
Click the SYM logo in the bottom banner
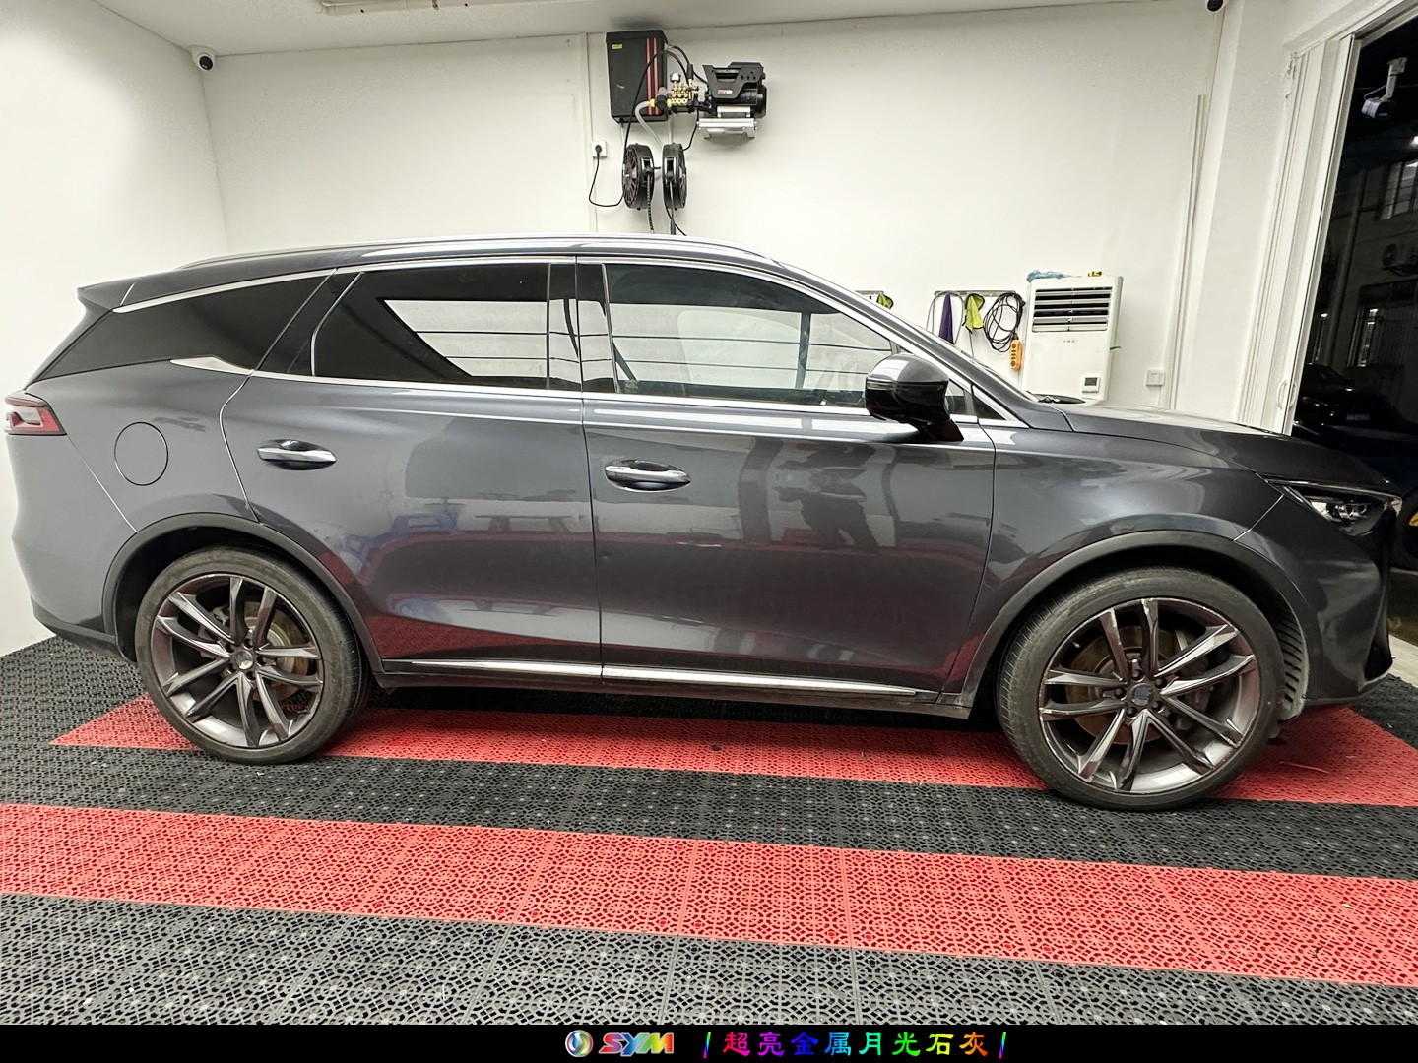[x=619, y=1043]
